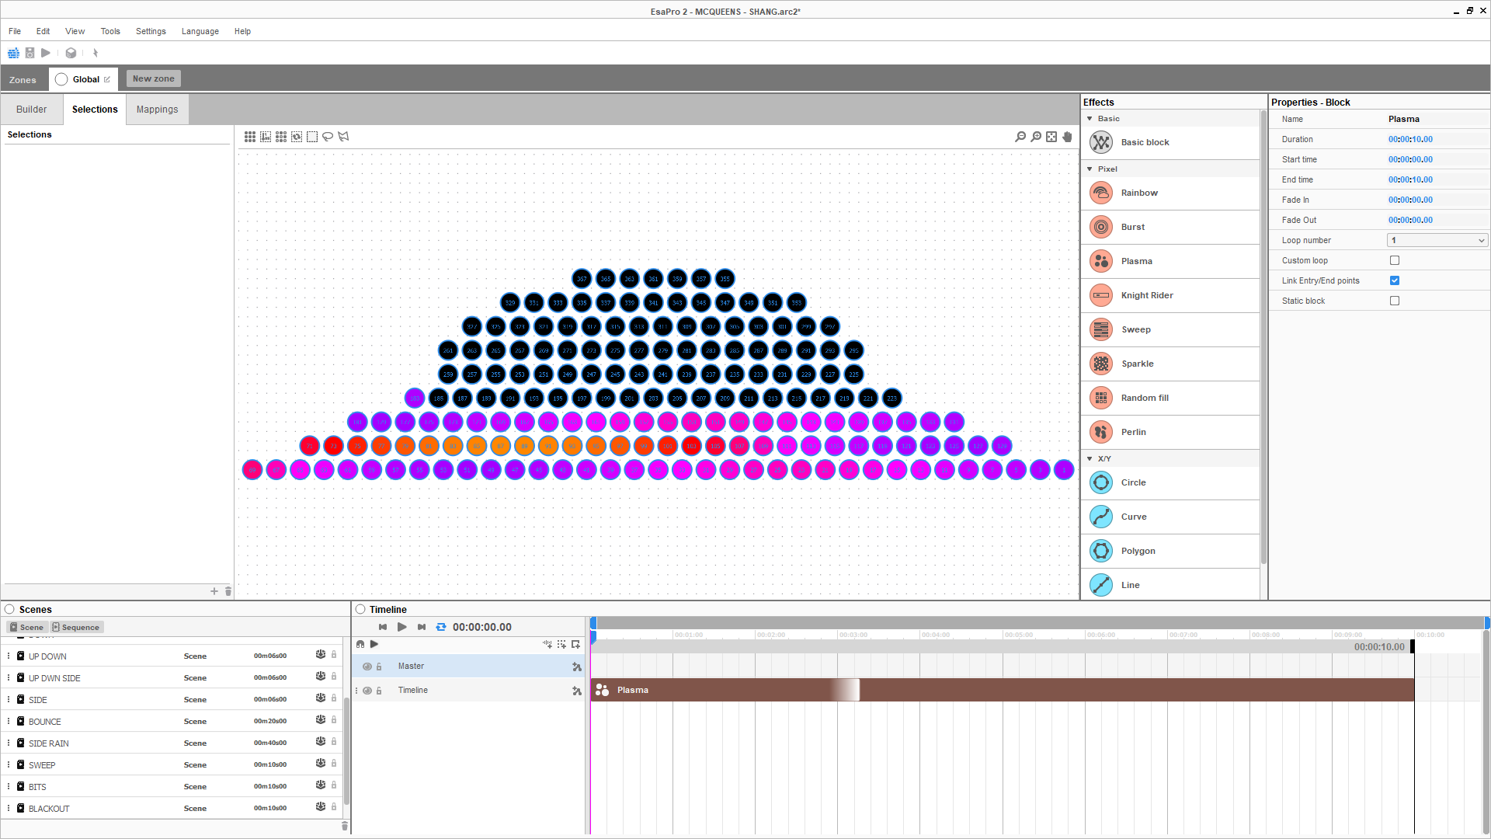Toggle the lock on Master track
Screen dimensions: 1491x839
click(x=379, y=667)
